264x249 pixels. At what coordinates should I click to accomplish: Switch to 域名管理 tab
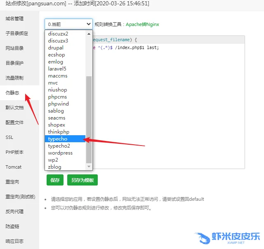pos(14,19)
